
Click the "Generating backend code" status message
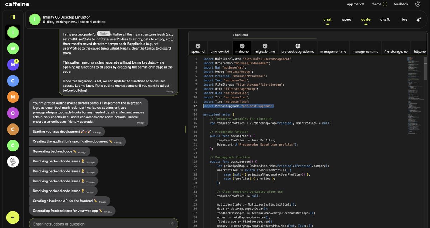[x=59, y=152]
